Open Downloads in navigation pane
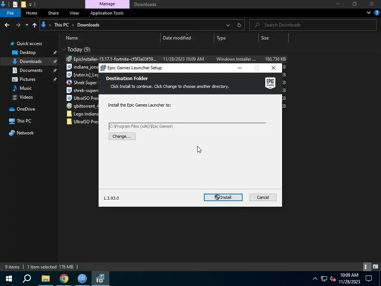Viewport: 381px width, 286px height. coord(31,61)
